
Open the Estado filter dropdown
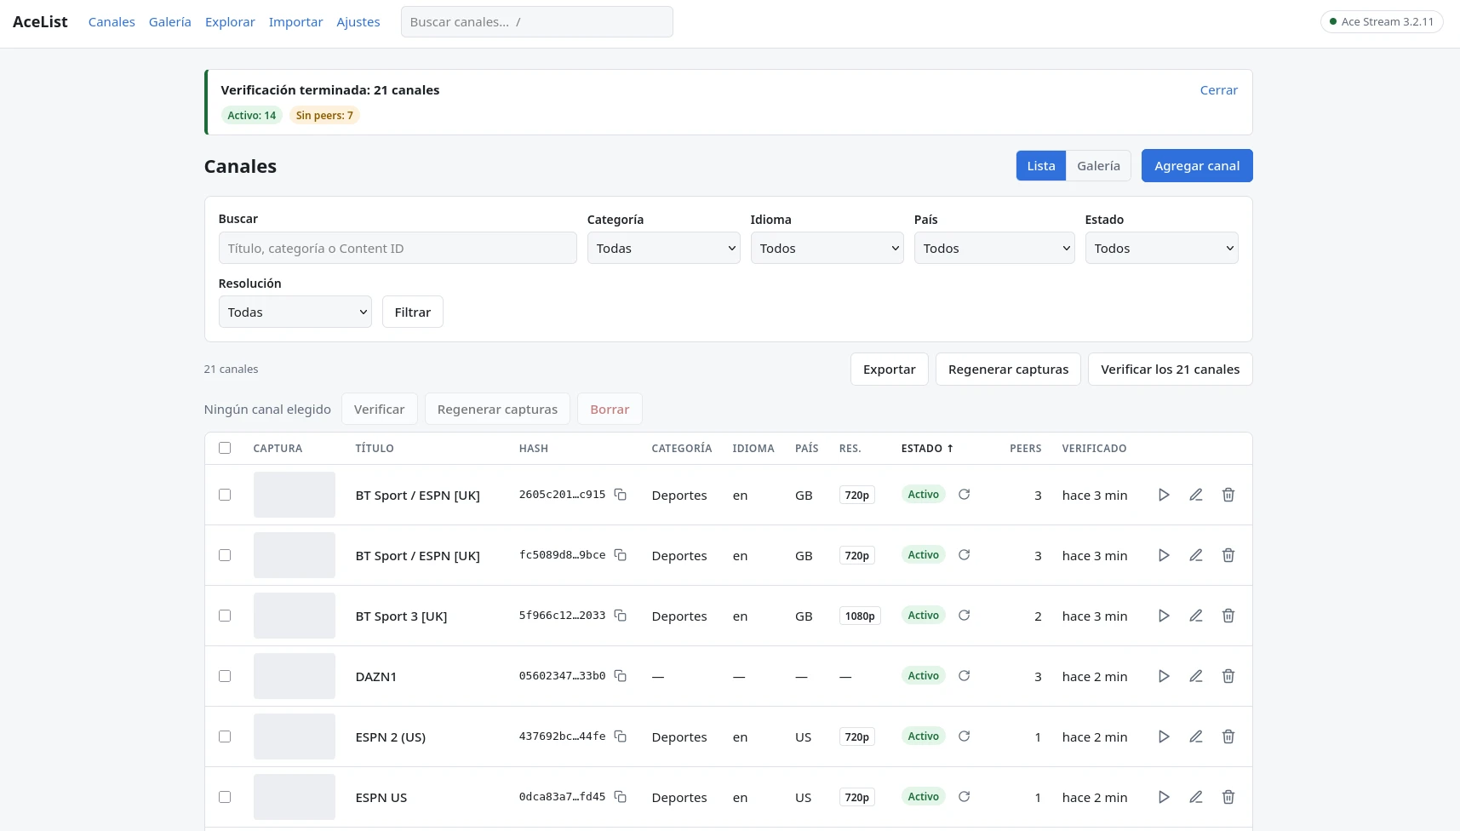click(1161, 248)
